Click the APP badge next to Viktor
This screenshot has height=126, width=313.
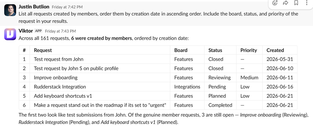coord(38,31)
